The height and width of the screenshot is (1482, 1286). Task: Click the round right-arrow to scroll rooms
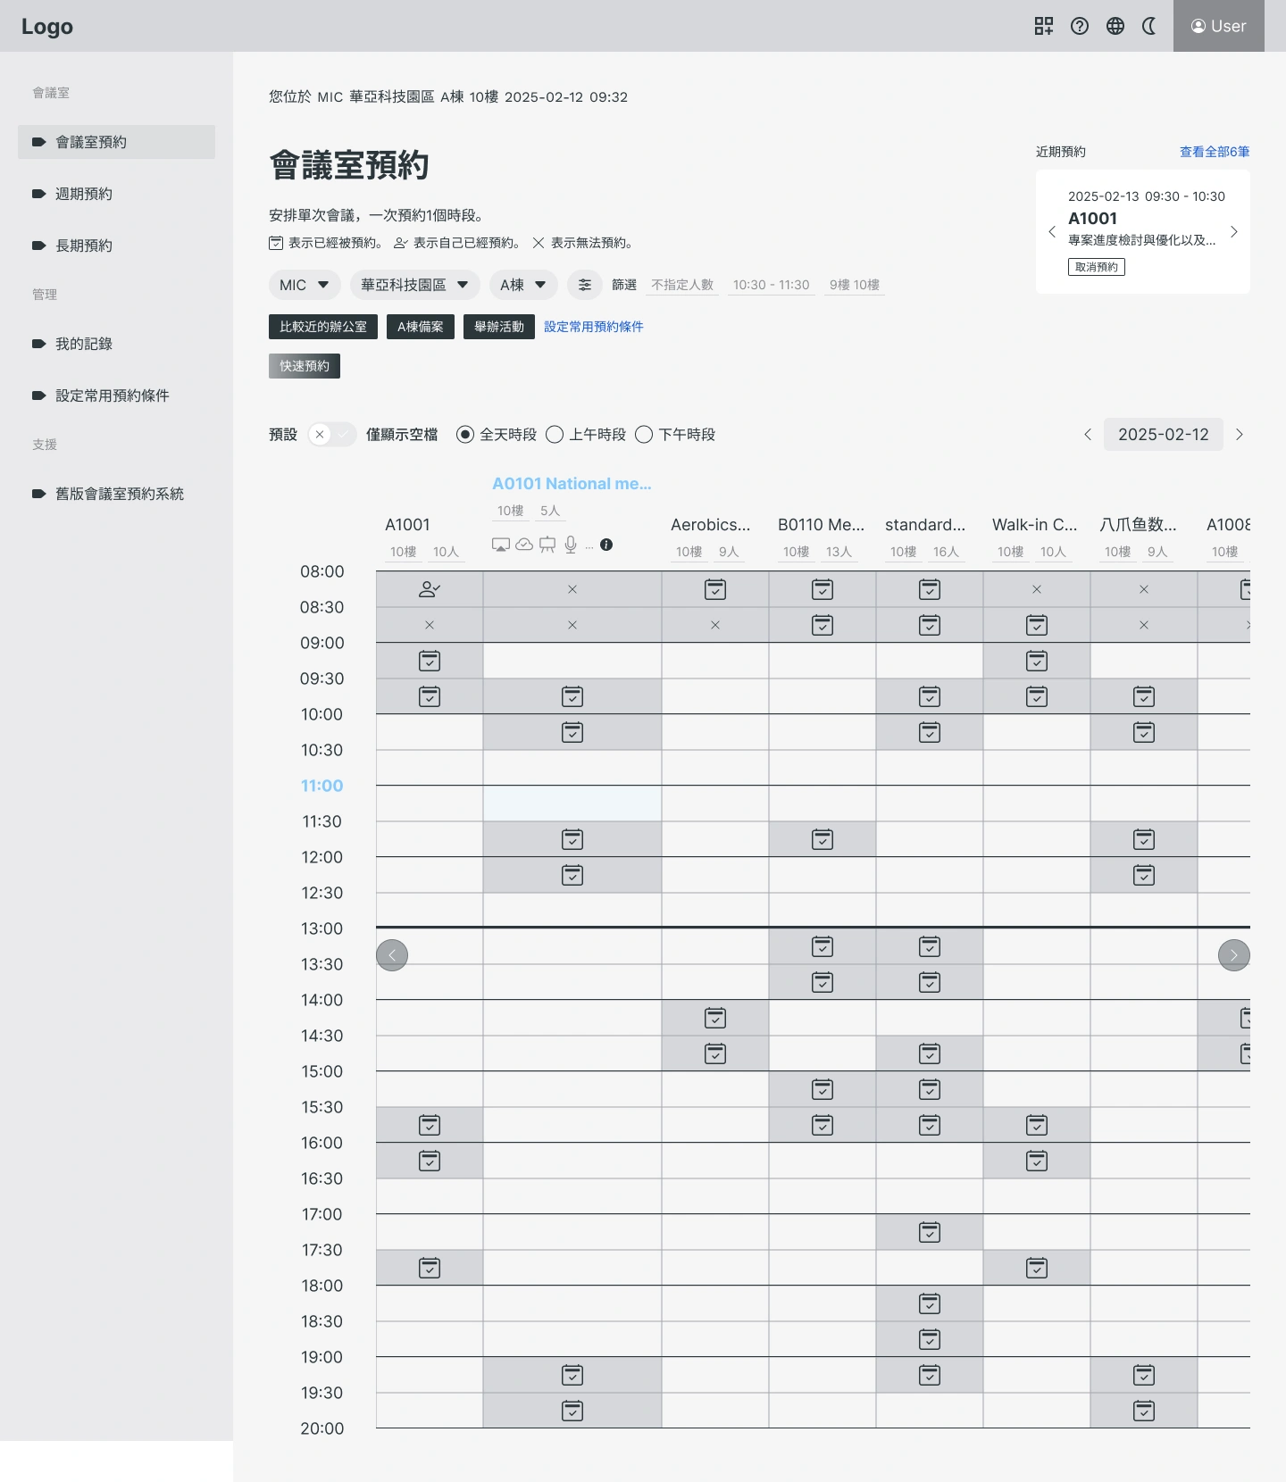coord(1233,955)
